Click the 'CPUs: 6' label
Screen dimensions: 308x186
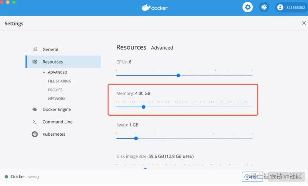124,62
